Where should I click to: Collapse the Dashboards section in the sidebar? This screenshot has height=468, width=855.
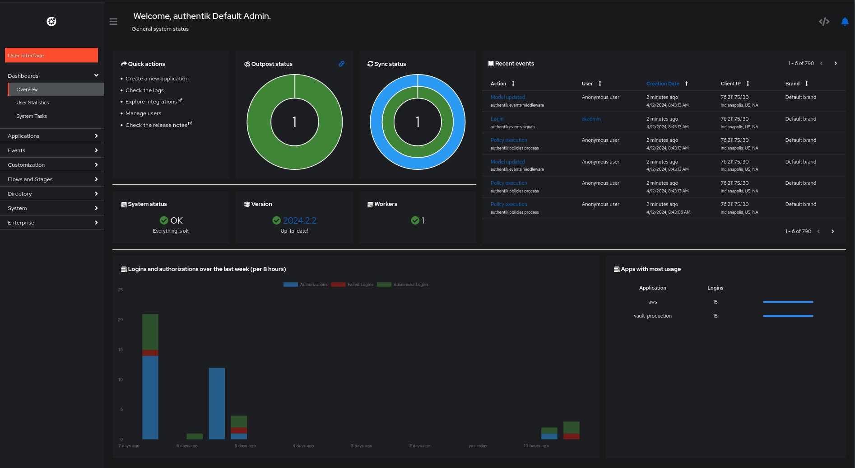tap(96, 75)
